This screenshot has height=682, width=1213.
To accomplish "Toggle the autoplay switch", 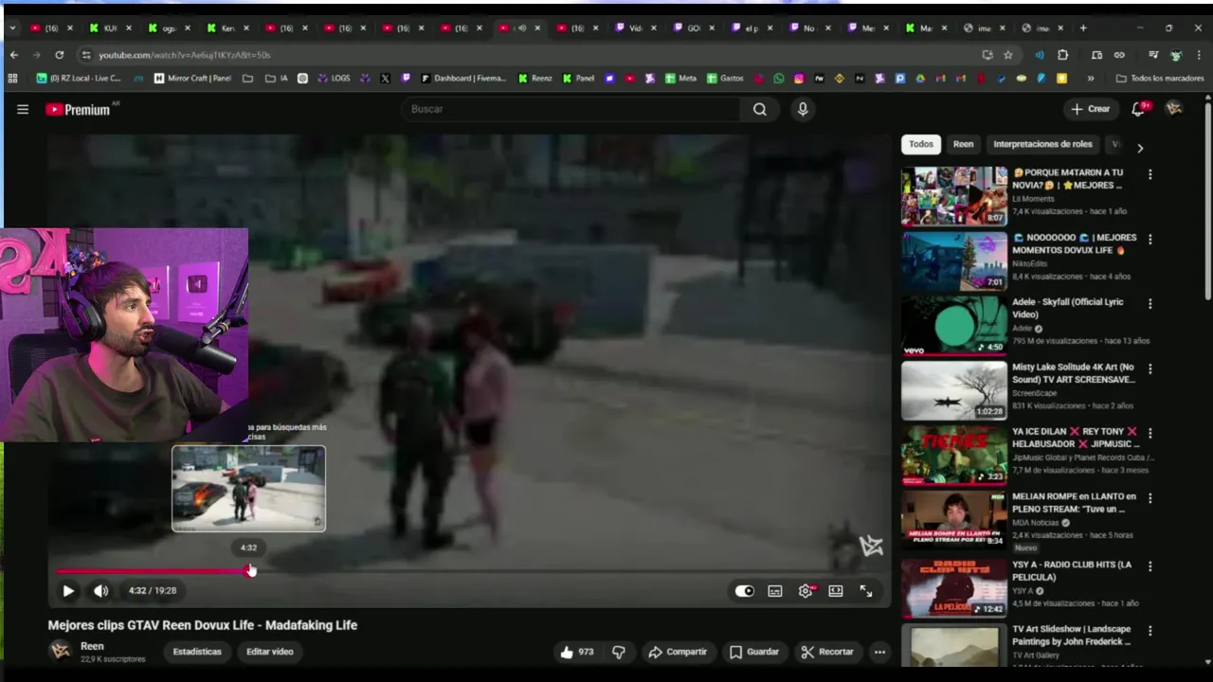I will pyautogui.click(x=745, y=591).
